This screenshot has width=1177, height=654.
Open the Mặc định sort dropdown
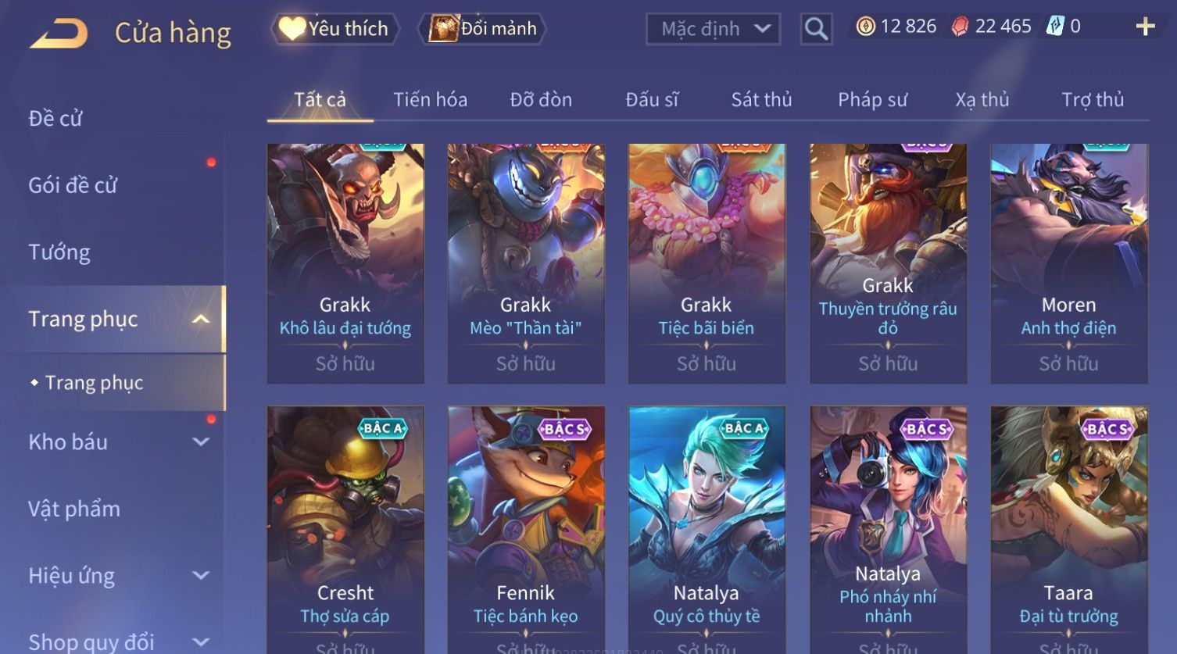(x=713, y=30)
